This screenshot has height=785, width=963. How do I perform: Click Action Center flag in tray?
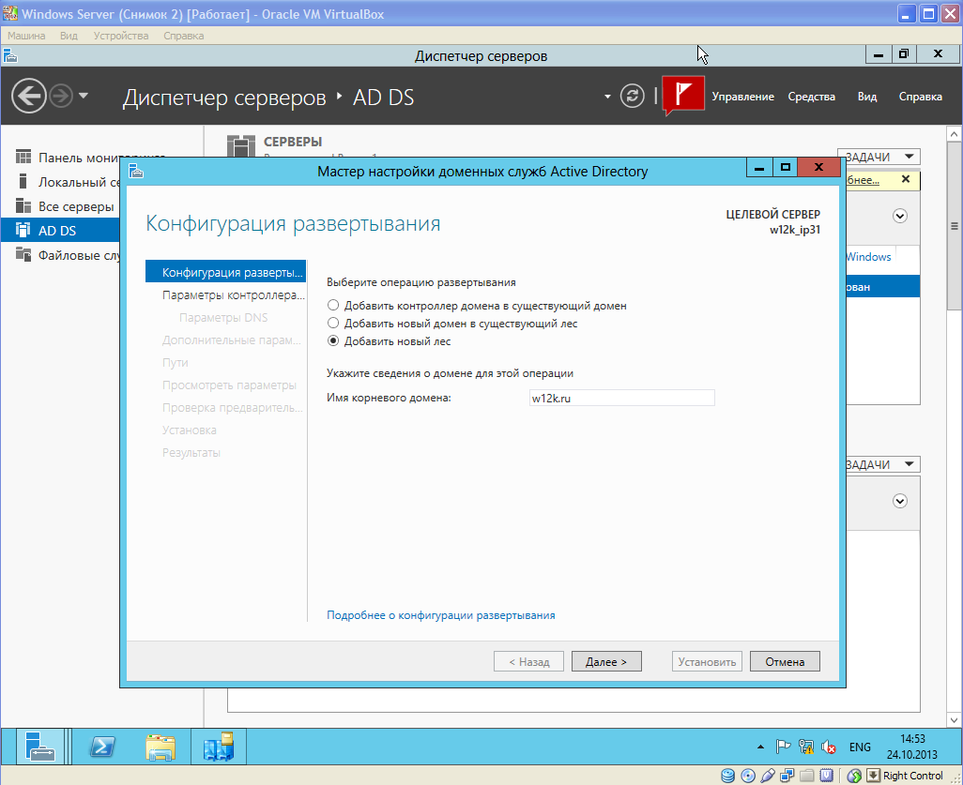783,747
